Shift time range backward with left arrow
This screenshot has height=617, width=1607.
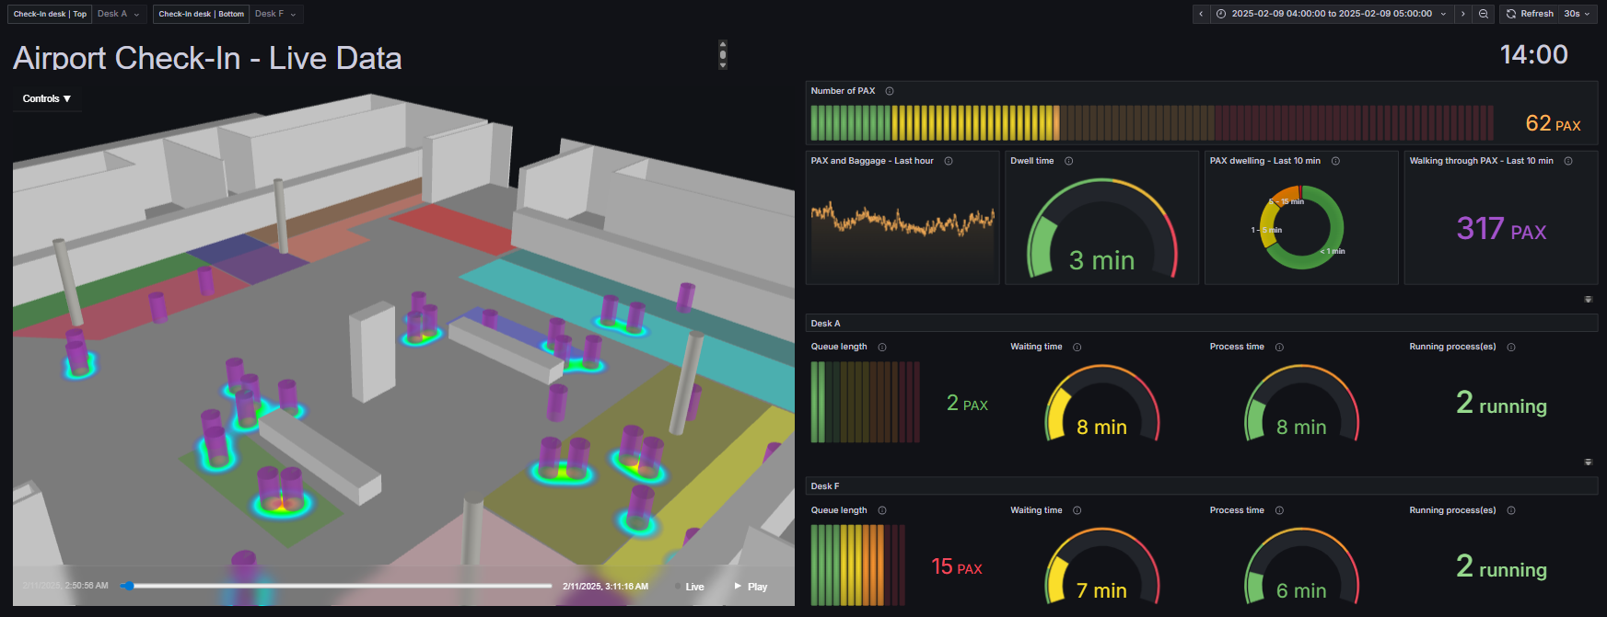tap(1201, 14)
